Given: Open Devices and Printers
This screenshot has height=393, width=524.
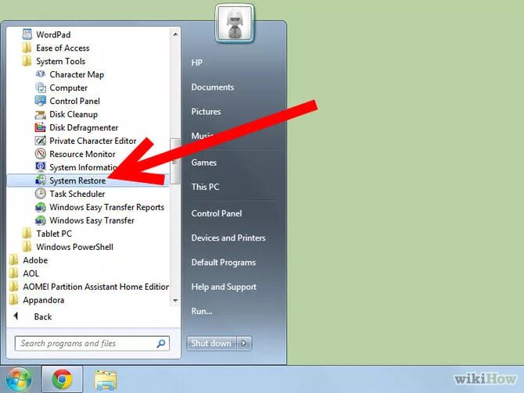Looking at the screenshot, I should 228,238.
